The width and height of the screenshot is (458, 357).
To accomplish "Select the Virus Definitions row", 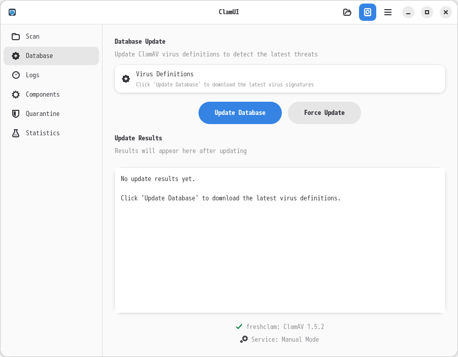I will [280, 79].
